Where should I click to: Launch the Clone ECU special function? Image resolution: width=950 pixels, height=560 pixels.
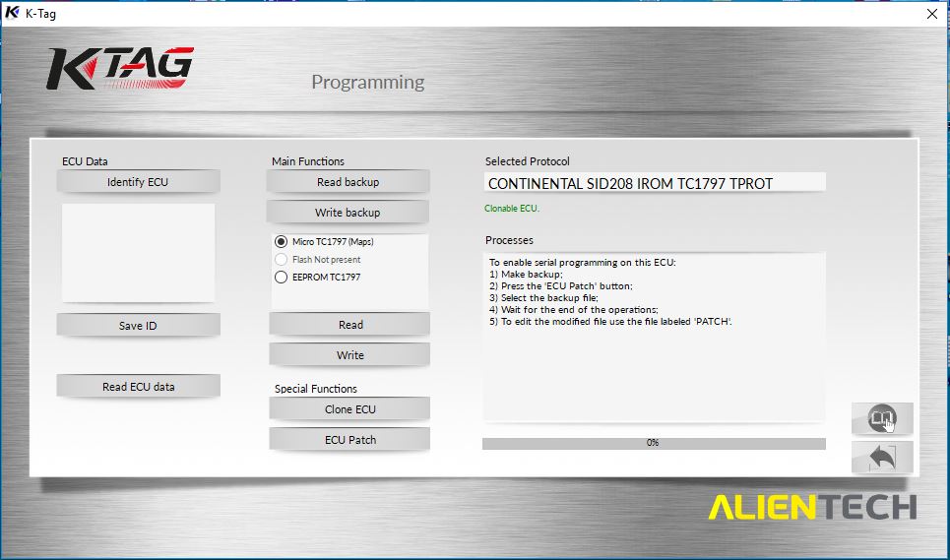point(349,409)
